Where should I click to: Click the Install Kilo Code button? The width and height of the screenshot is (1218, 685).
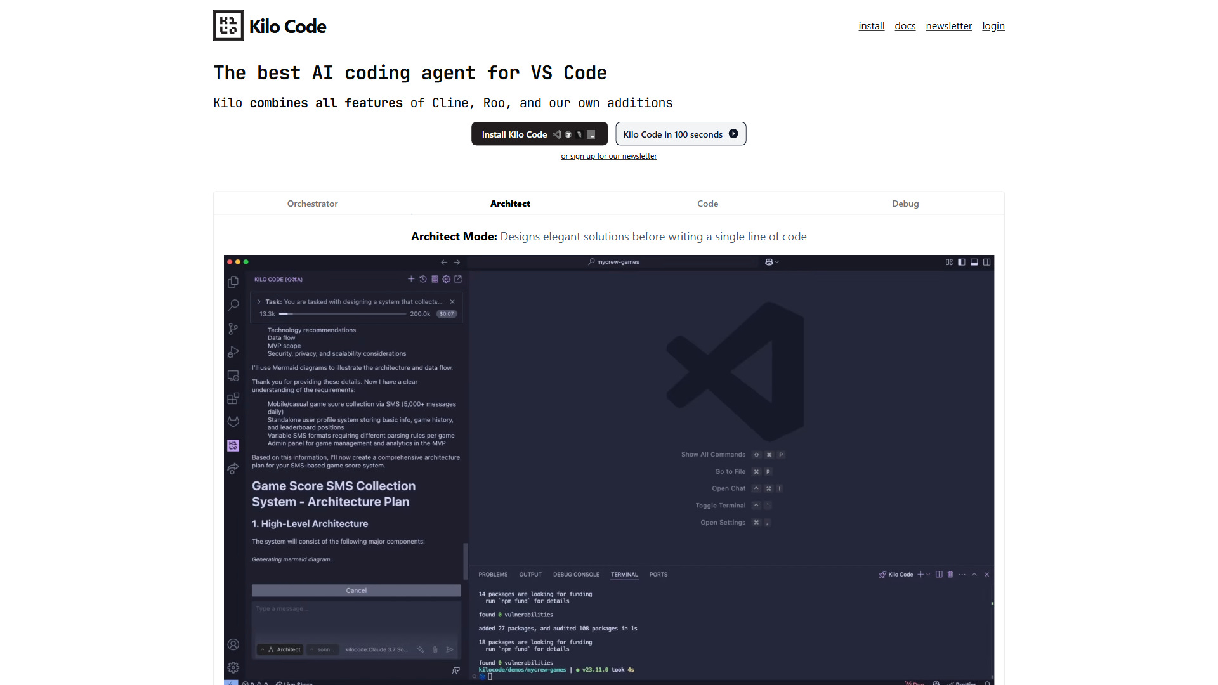click(x=539, y=134)
